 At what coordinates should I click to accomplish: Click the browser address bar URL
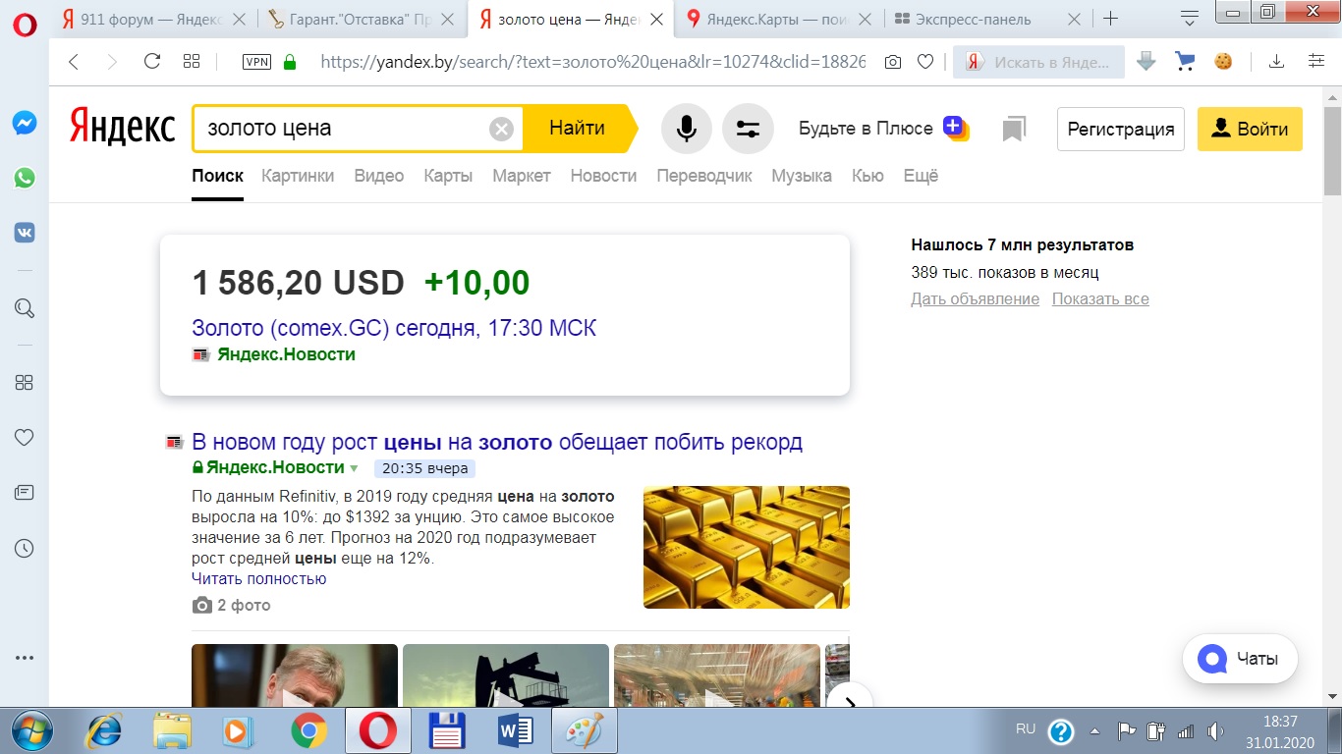[x=593, y=62]
